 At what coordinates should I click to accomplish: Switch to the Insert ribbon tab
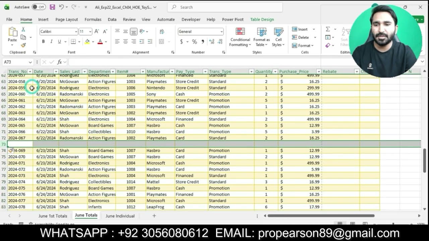click(x=43, y=19)
